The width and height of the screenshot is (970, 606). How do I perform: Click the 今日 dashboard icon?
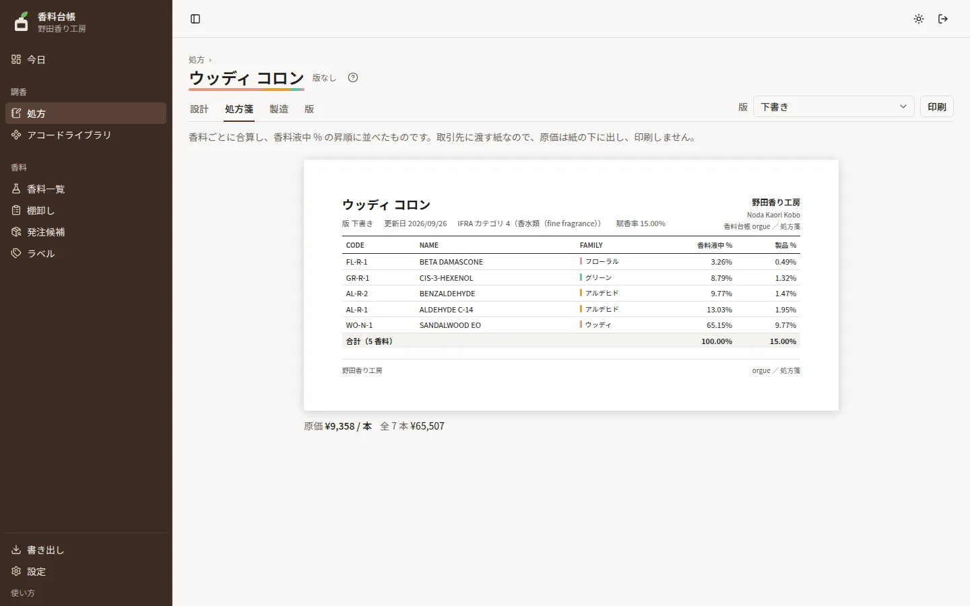pyautogui.click(x=16, y=59)
